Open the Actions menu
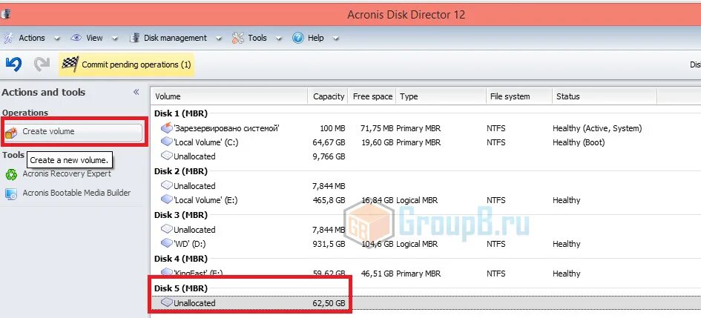 pyautogui.click(x=31, y=38)
